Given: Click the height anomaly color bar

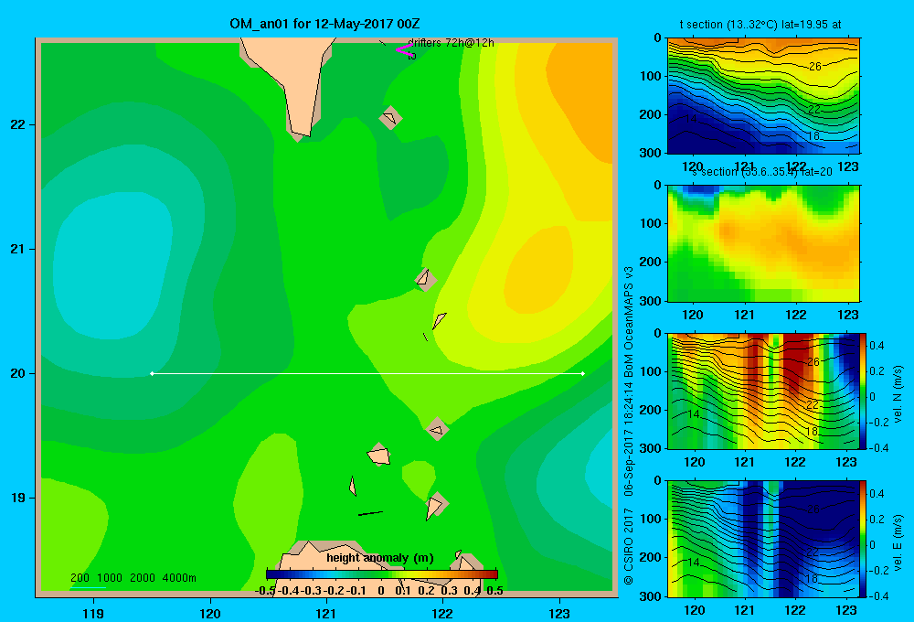Looking at the screenshot, I should (382, 574).
